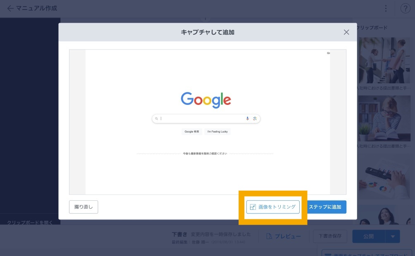Click the Google Lens camera icon
This screenshot has height=256, width=415.
[255, 119]
